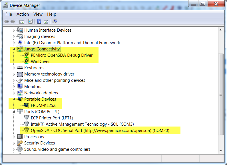Click Scan for hardware changes icon
Screen dimensions: 227x165
(55, 22)
